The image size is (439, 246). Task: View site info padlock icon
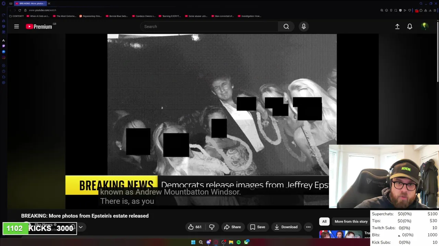tap(25, 10)
